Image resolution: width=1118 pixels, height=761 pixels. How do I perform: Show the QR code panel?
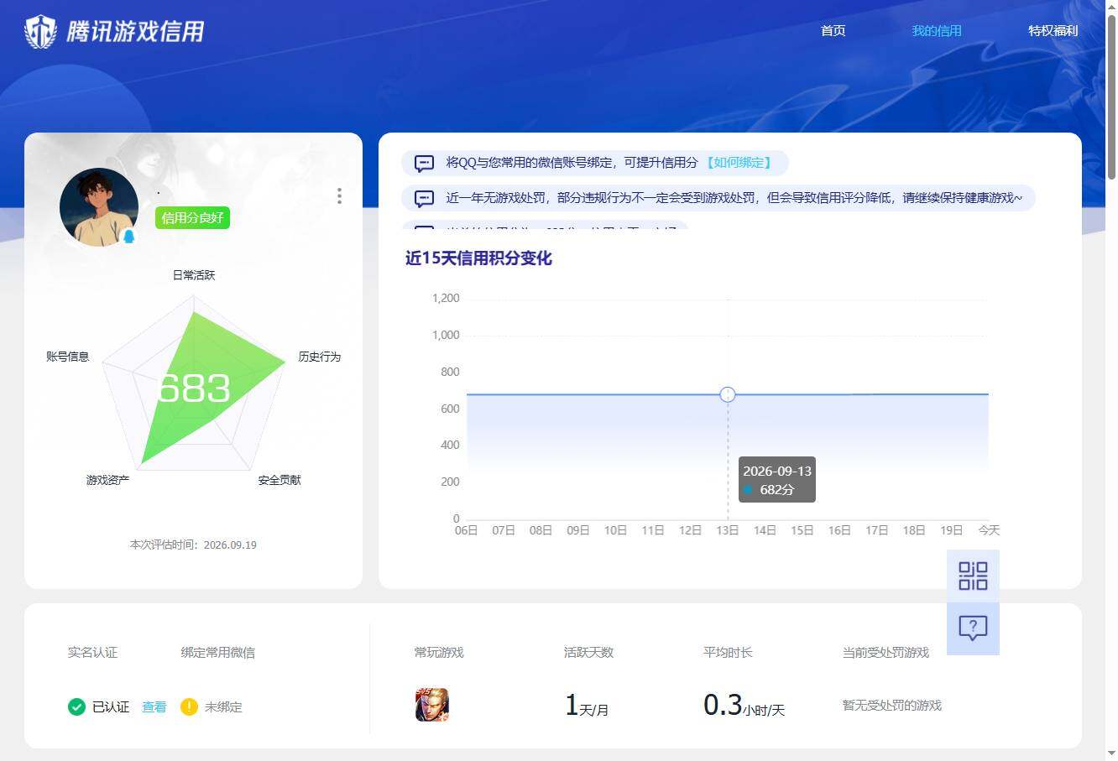pos(973,576)
